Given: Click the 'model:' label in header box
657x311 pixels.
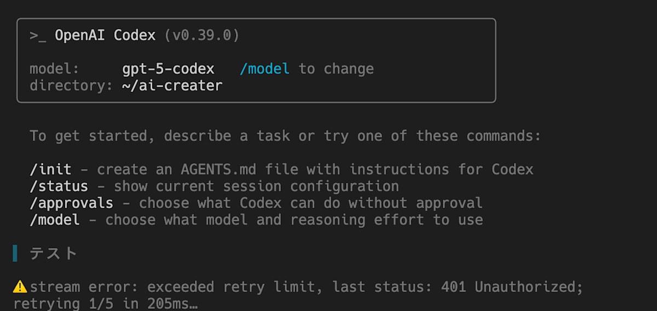Looking at the screenshot, I should pos(55,69).
